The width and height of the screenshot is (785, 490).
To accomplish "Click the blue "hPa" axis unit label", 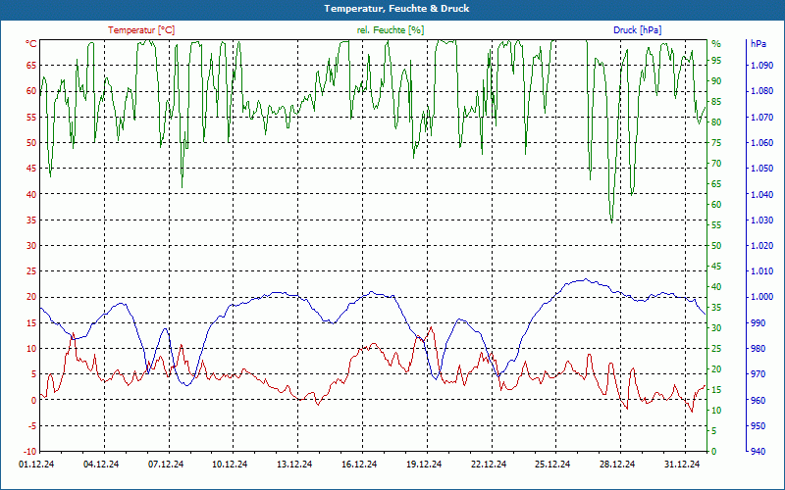I will [x=758, y=44].
